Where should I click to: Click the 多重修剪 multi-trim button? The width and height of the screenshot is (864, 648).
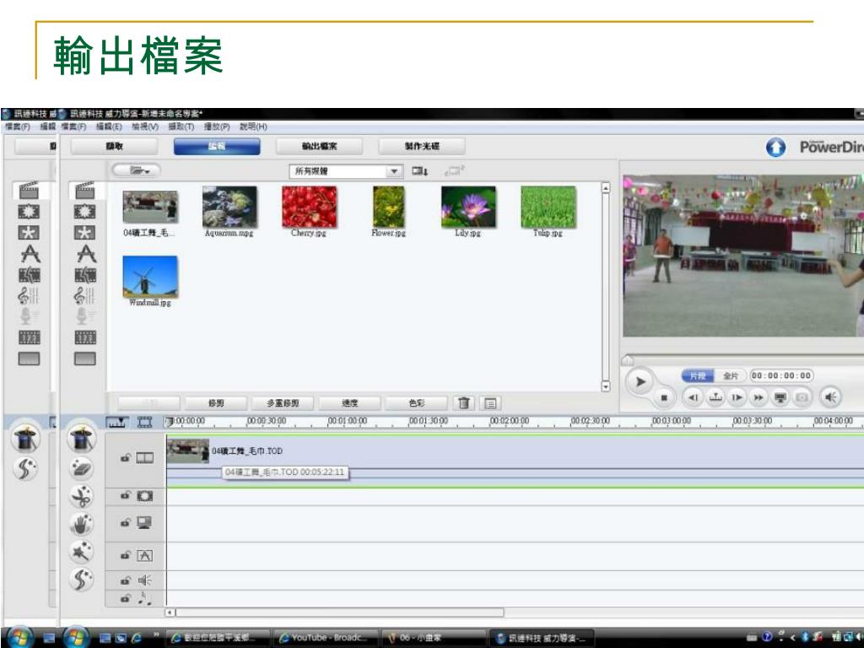pyautogui.click(x=283, y=403)
